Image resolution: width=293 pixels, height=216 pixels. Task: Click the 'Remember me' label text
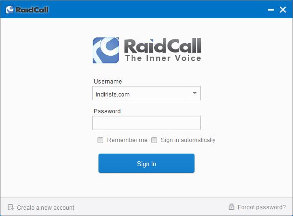pyautogui.click(x=127, y=140)
